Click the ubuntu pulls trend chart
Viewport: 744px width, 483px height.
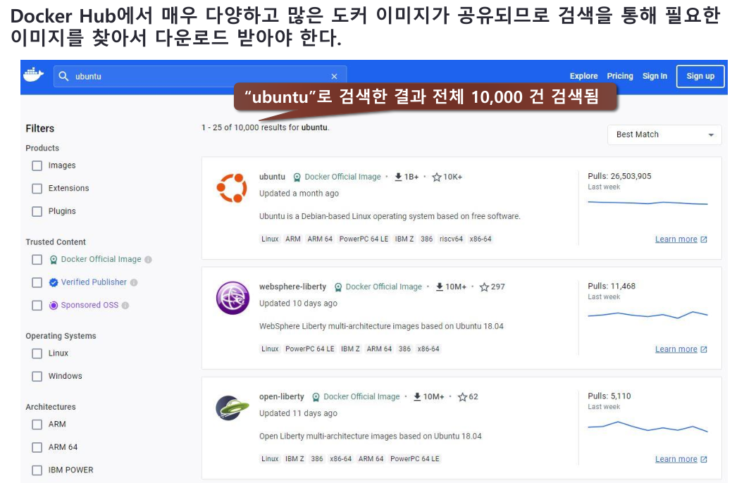tap(647, 203)
